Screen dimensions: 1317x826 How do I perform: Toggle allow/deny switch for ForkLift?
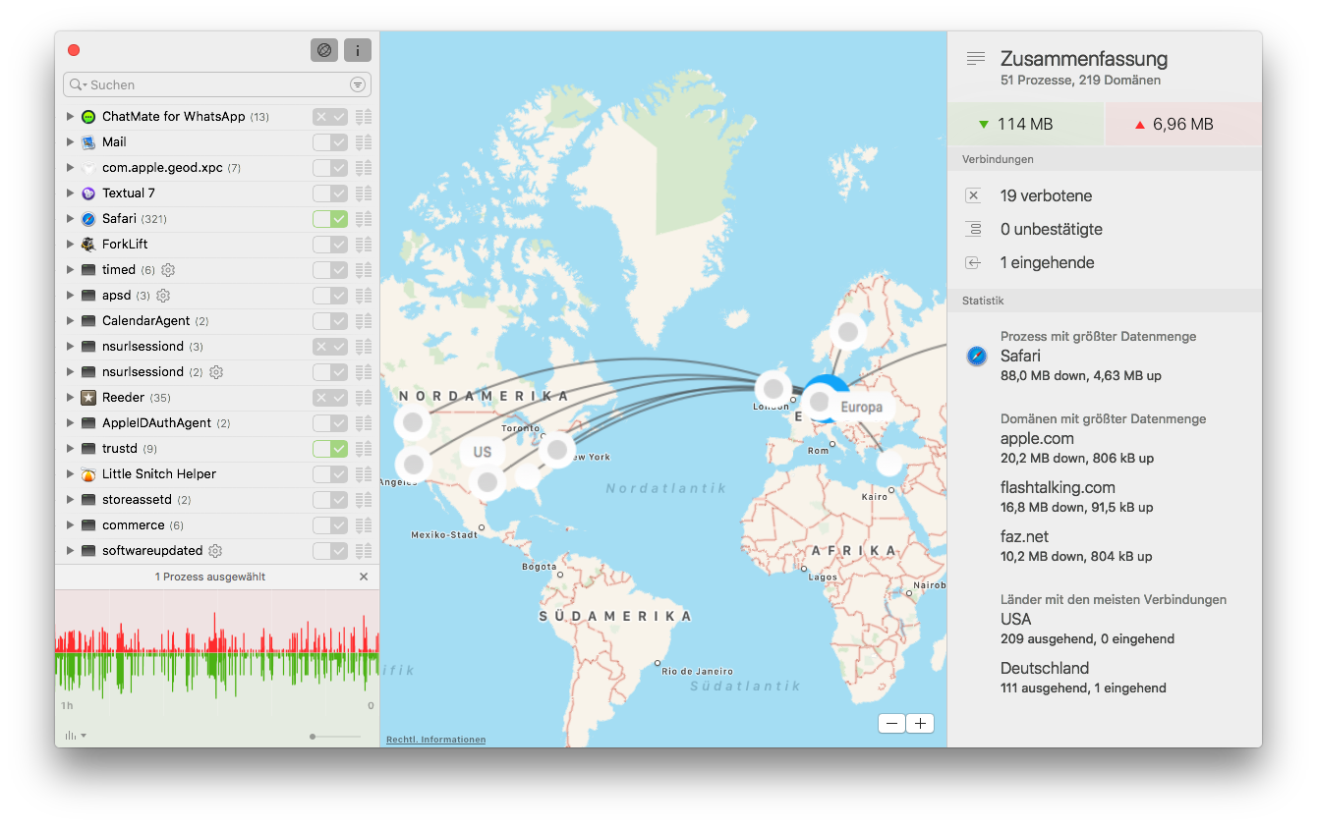[x=330, y=245]
